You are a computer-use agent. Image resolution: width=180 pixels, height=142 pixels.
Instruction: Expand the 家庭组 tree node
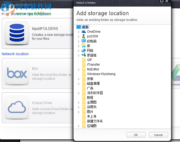click(79, 55)
